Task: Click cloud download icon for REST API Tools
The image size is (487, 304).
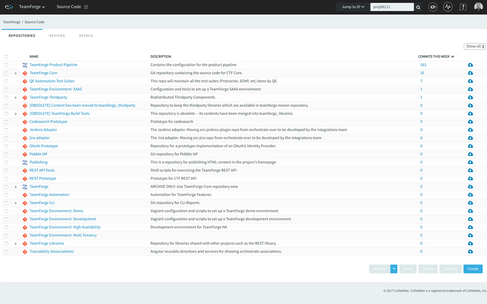Action: tap(470, 170)
